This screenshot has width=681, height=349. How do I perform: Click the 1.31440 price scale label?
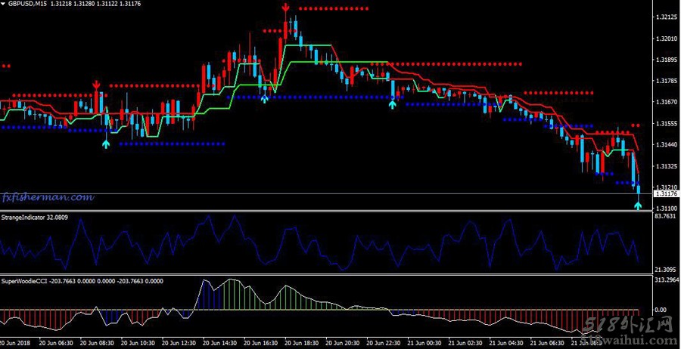tap(666, 145)
